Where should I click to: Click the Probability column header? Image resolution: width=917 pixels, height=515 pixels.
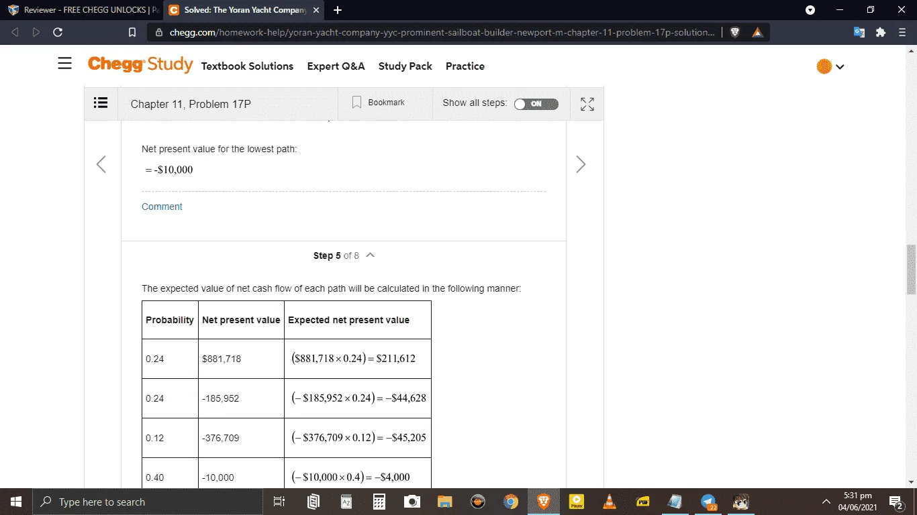[170, 320]
